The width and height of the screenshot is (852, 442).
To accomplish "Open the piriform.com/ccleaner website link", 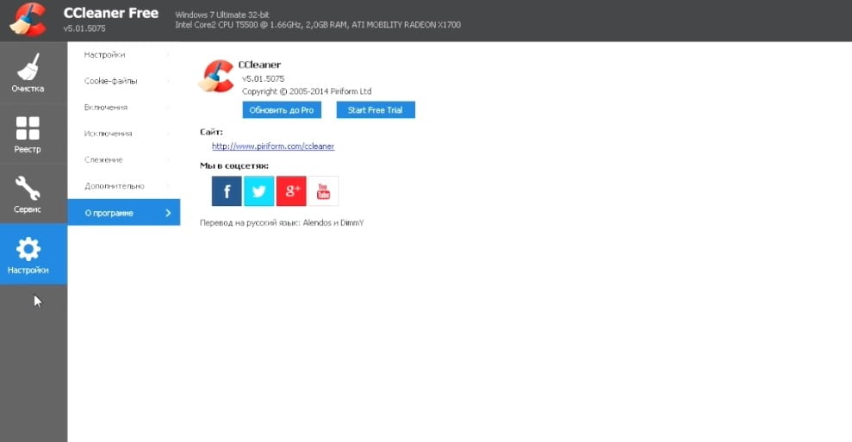I will click(x=273, y=146).
